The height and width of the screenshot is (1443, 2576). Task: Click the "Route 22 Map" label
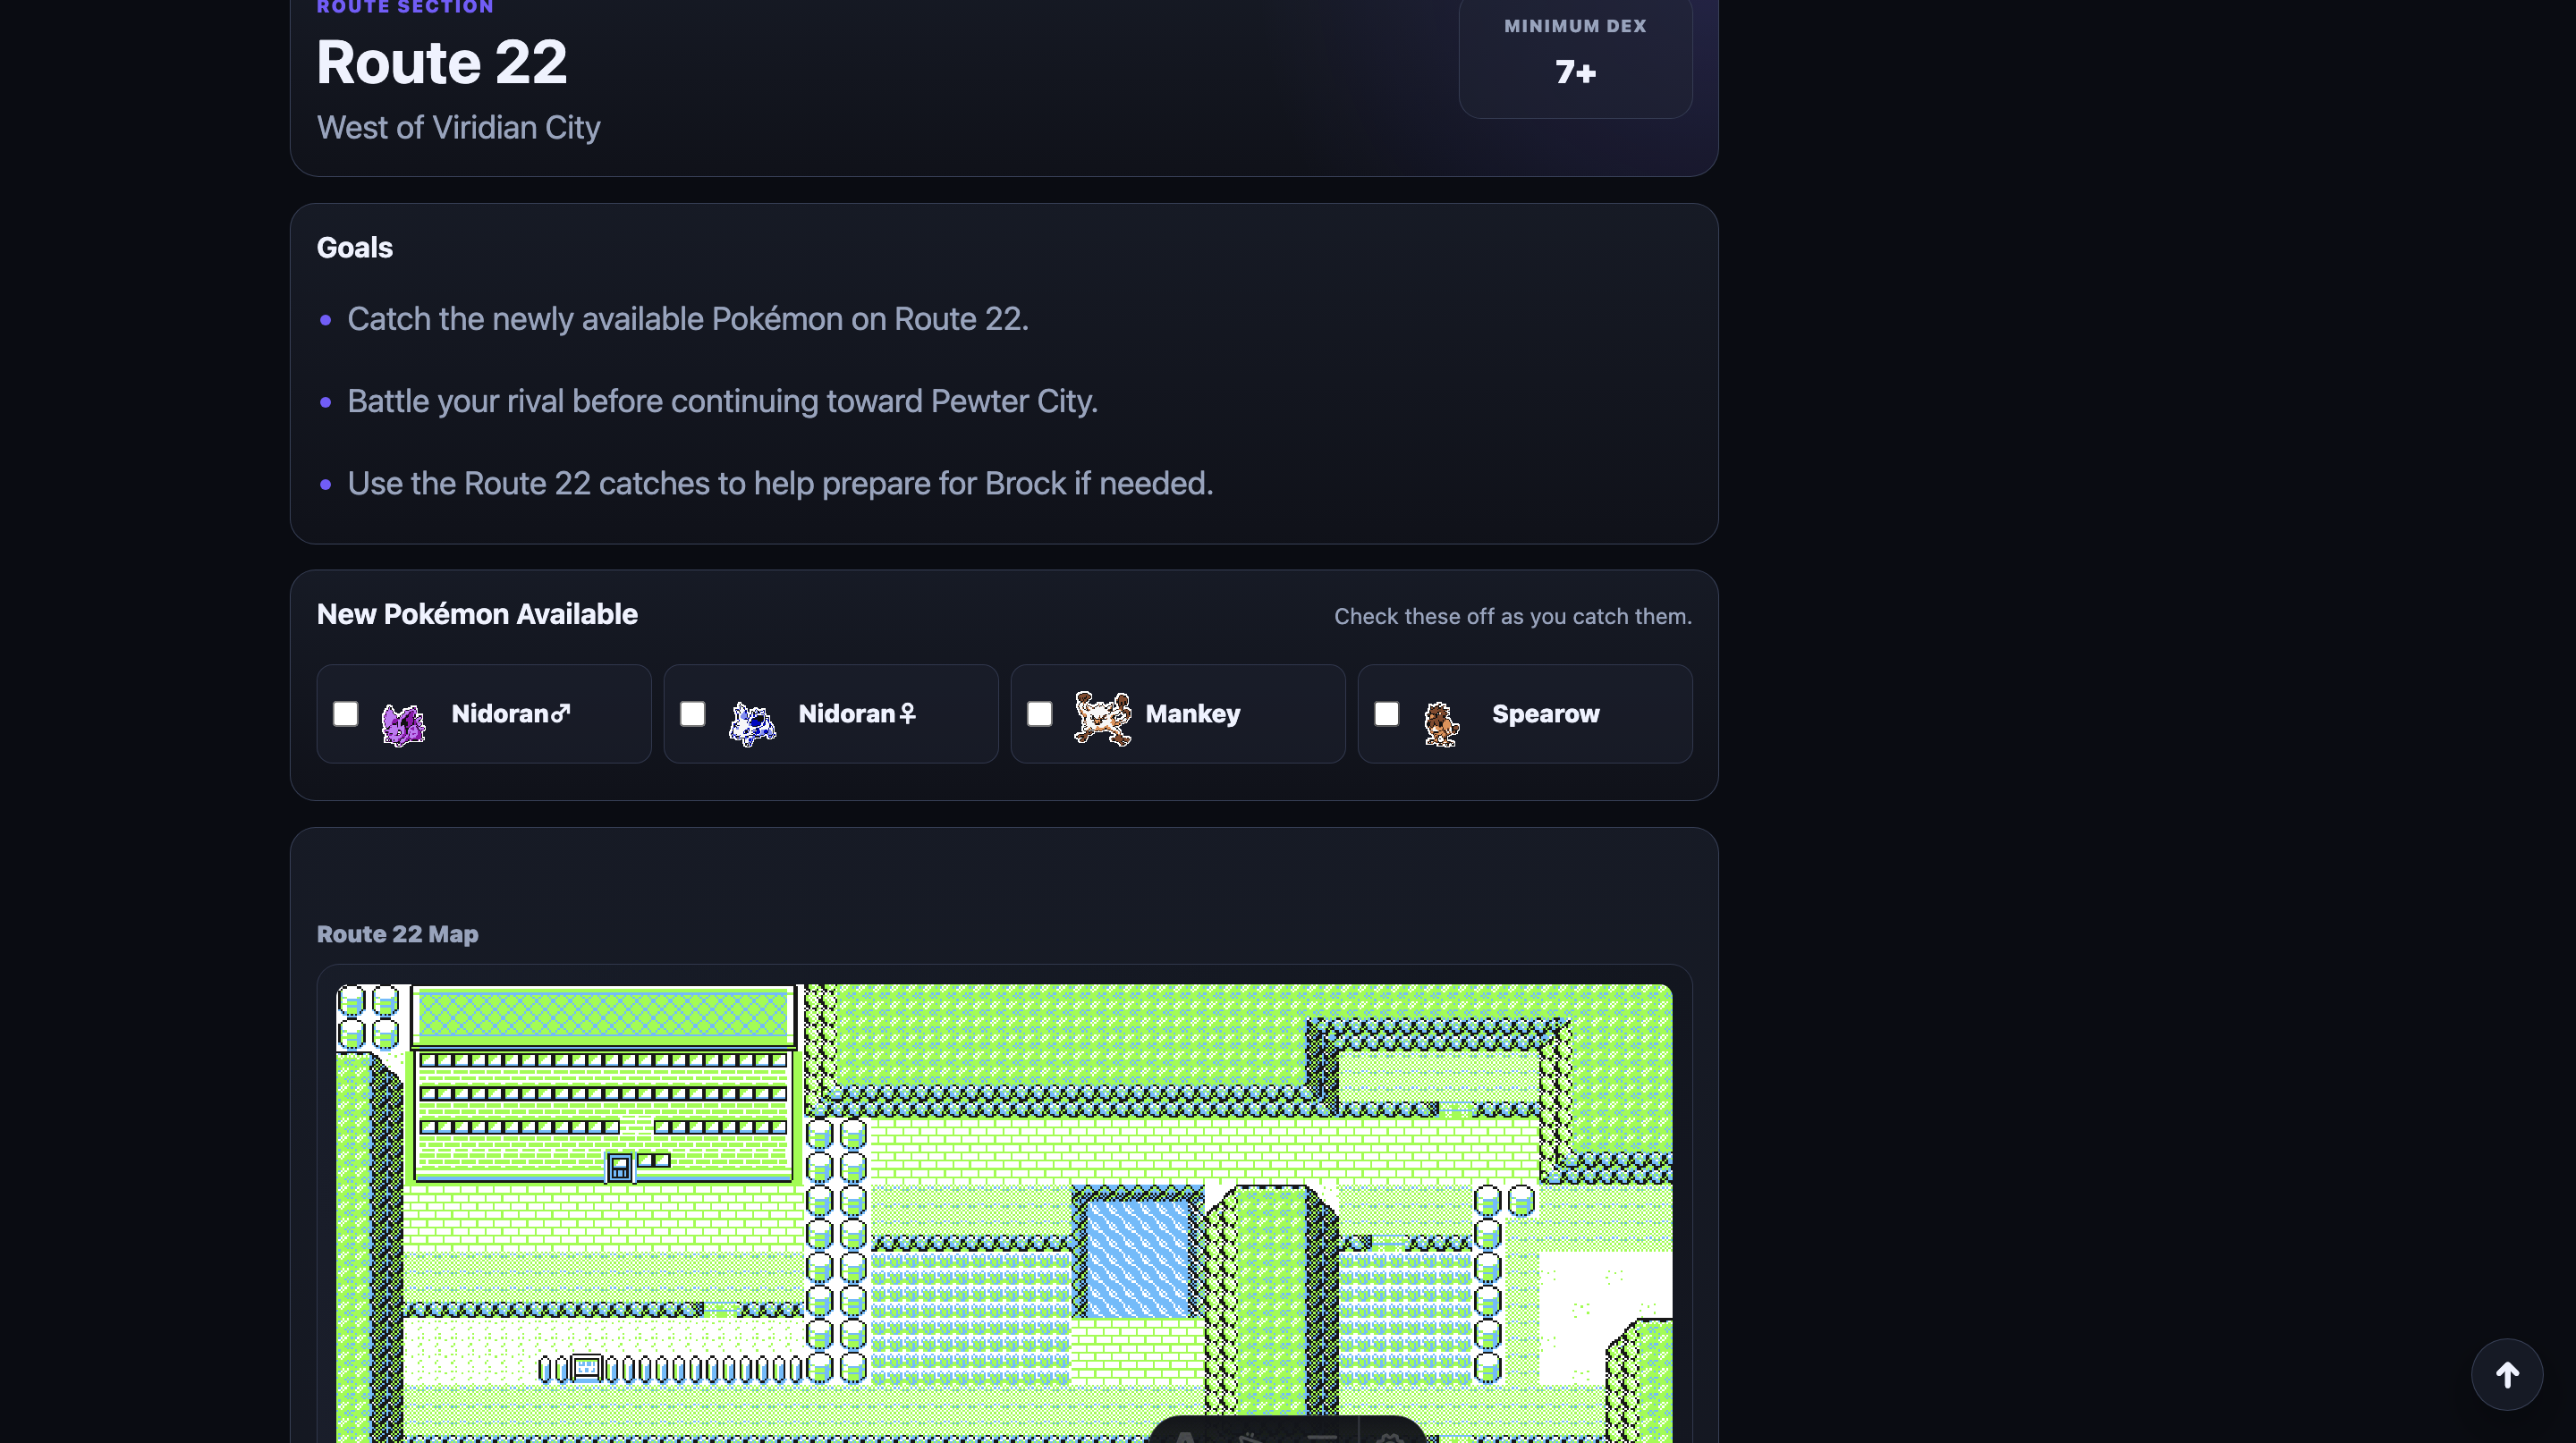click(x=398, y=934)
